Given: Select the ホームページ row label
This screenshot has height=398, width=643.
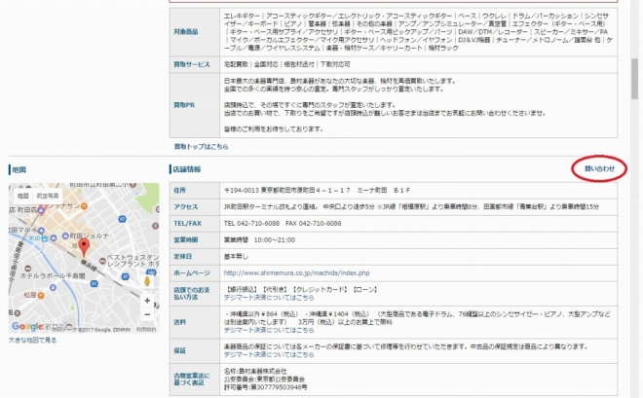Looking at the screenshot, I should click(x=192, y=272).
